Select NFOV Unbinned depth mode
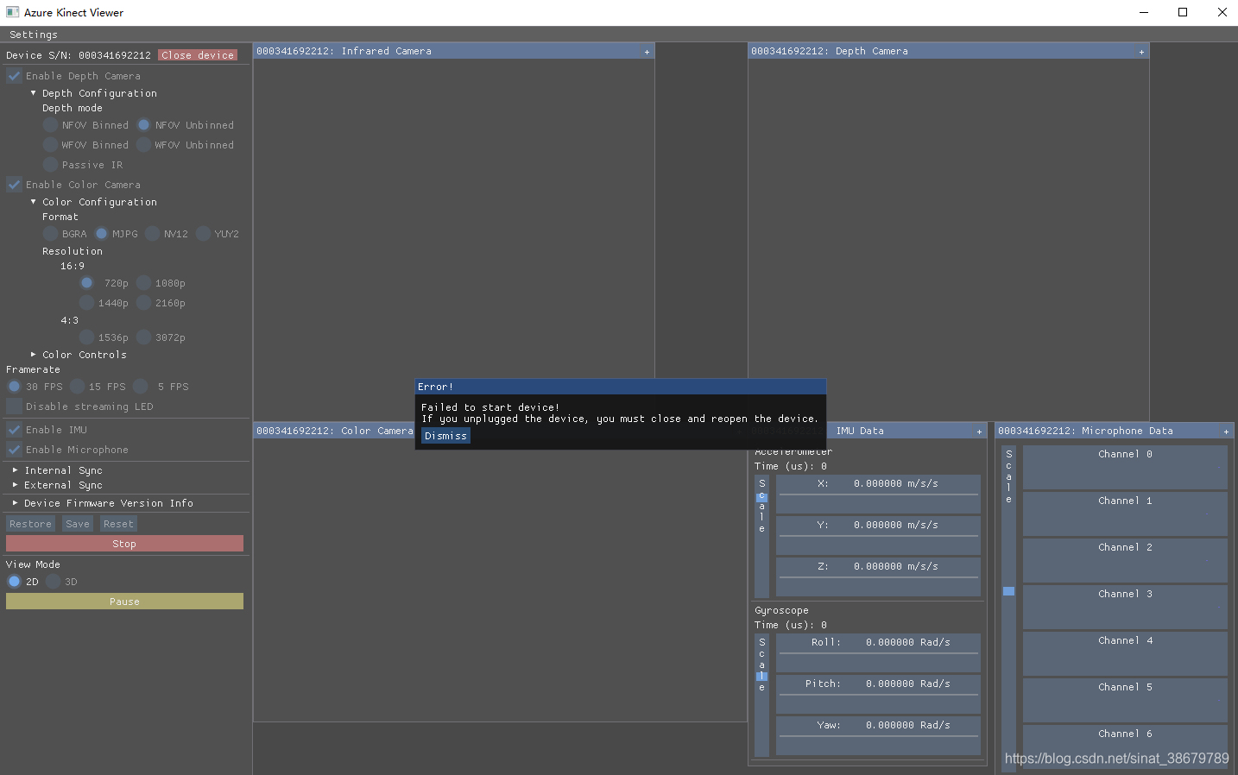 [x=144, y=125]
